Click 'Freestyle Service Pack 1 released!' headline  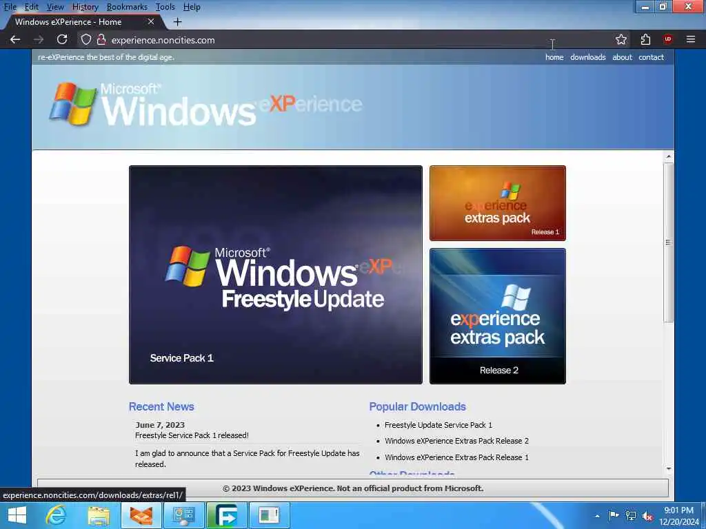coord(192,435)
